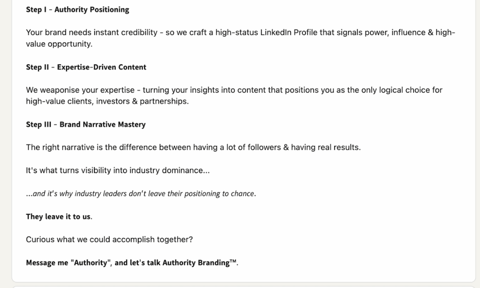Click the bold text "They leave it to us"

[58, 217]
